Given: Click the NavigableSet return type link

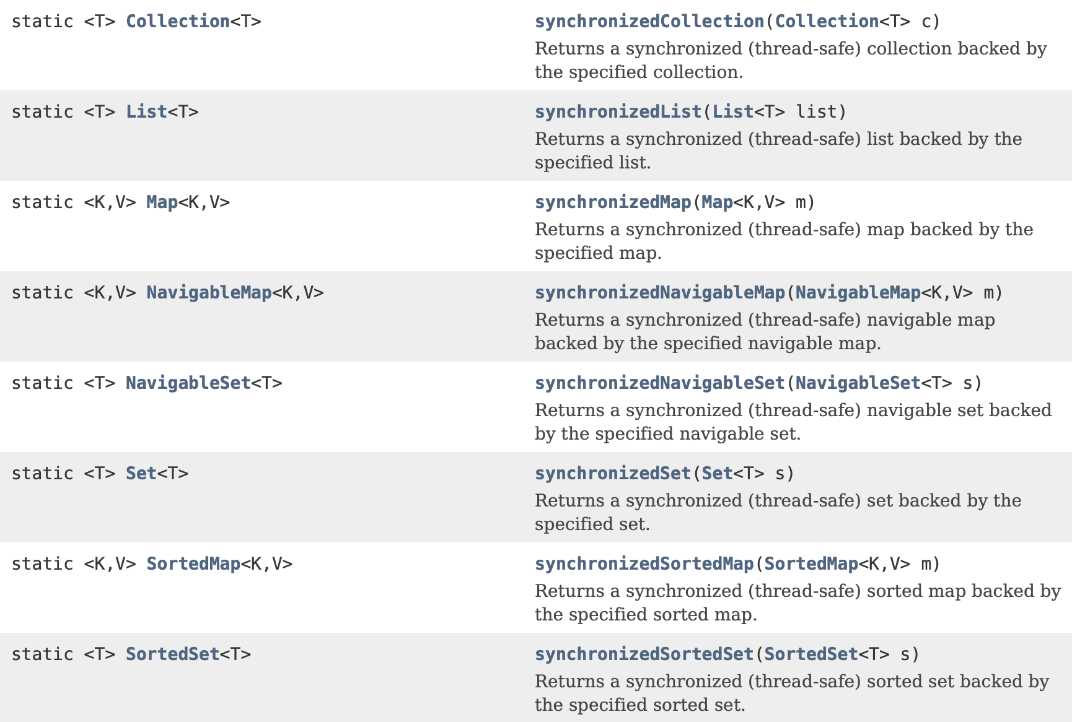Looking at the screenshot, I should [x=188, y=383].
